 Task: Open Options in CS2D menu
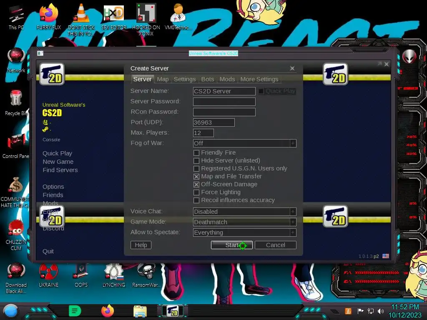click(x=53, y=187)
